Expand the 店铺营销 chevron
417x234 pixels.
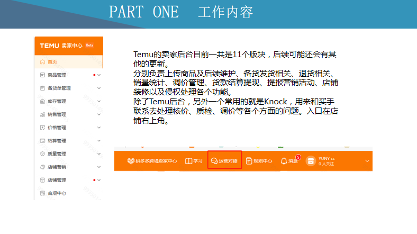coord(99,167)
